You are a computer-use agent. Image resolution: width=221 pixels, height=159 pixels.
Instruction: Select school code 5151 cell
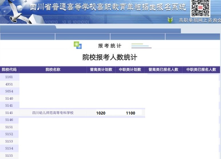click(9, 127)
